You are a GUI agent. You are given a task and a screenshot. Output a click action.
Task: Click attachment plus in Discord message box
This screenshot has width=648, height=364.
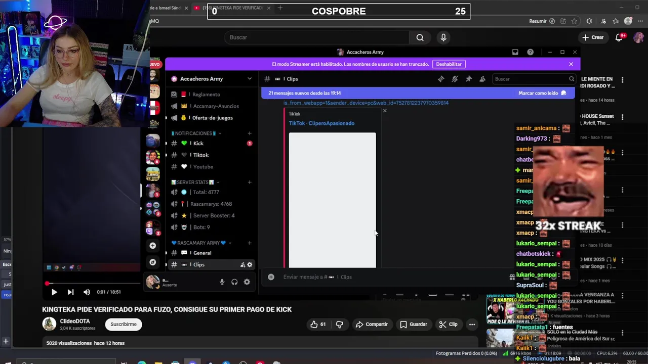tap(271, 277)
